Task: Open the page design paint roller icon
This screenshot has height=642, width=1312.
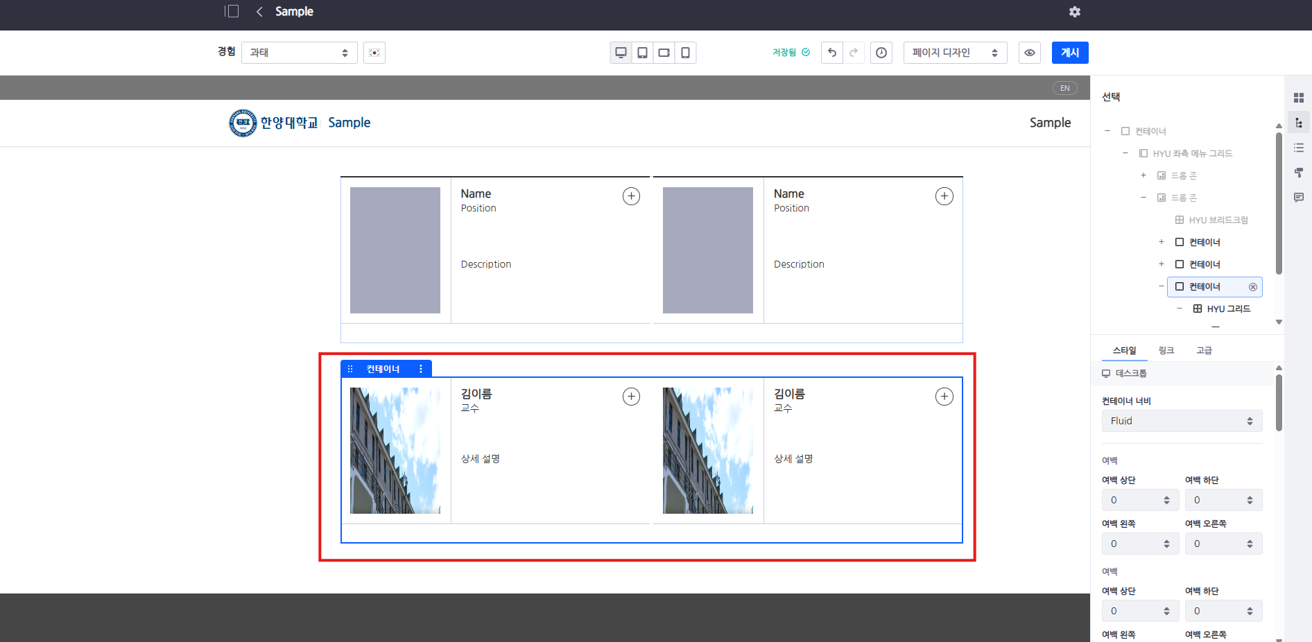Action: pos(1299,173)
